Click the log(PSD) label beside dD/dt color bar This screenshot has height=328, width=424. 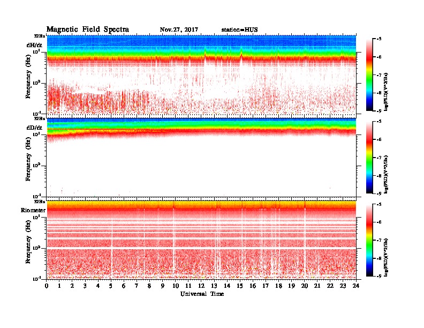pyautogui.click(x=386, y=174)
